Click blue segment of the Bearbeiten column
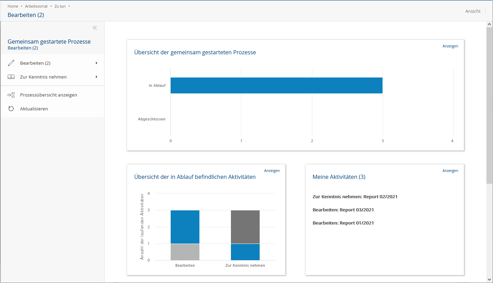The image size is (493, 283). click(185, 227)
